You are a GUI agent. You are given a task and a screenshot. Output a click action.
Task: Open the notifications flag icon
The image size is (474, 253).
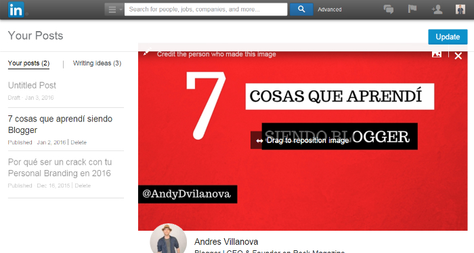(x=412, y=9)
